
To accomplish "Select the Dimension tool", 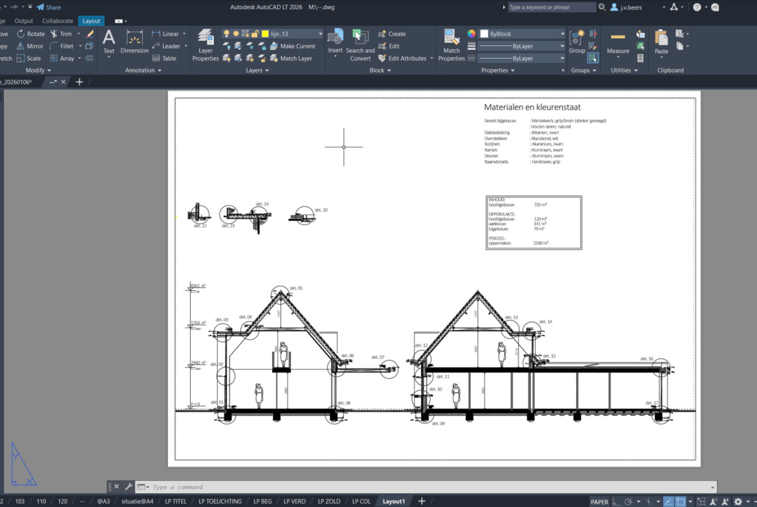I will (x=135, y=43).
